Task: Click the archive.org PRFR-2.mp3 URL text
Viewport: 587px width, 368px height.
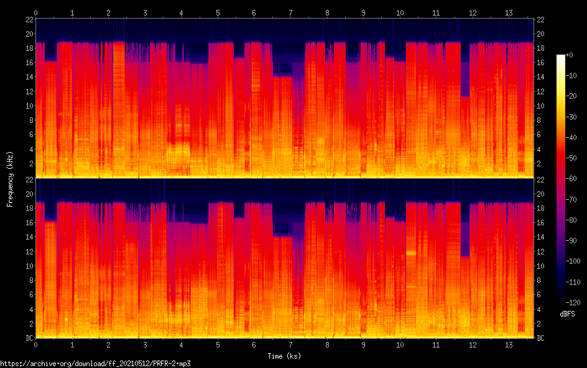Action: [96, 364]
